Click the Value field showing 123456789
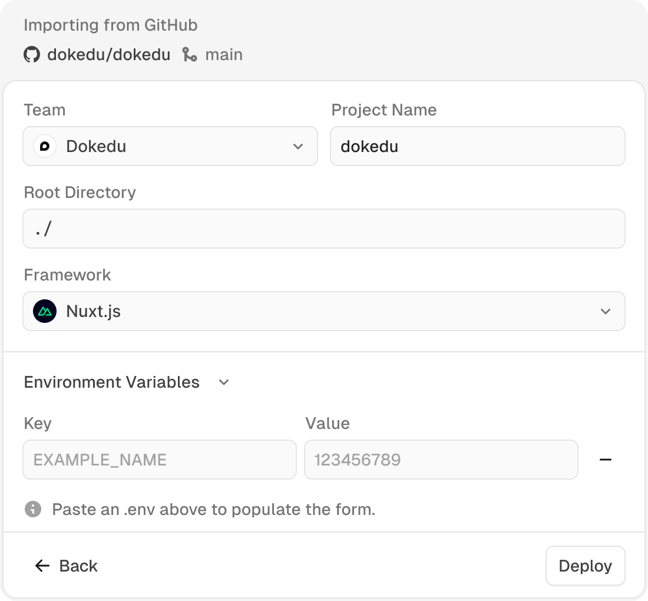The height and width of the screenshot is (601, 648). pos(441,460)
